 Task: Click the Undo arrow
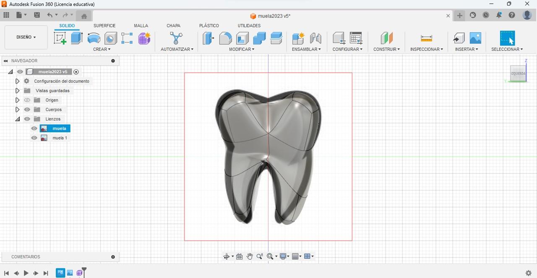pos(50,15)
